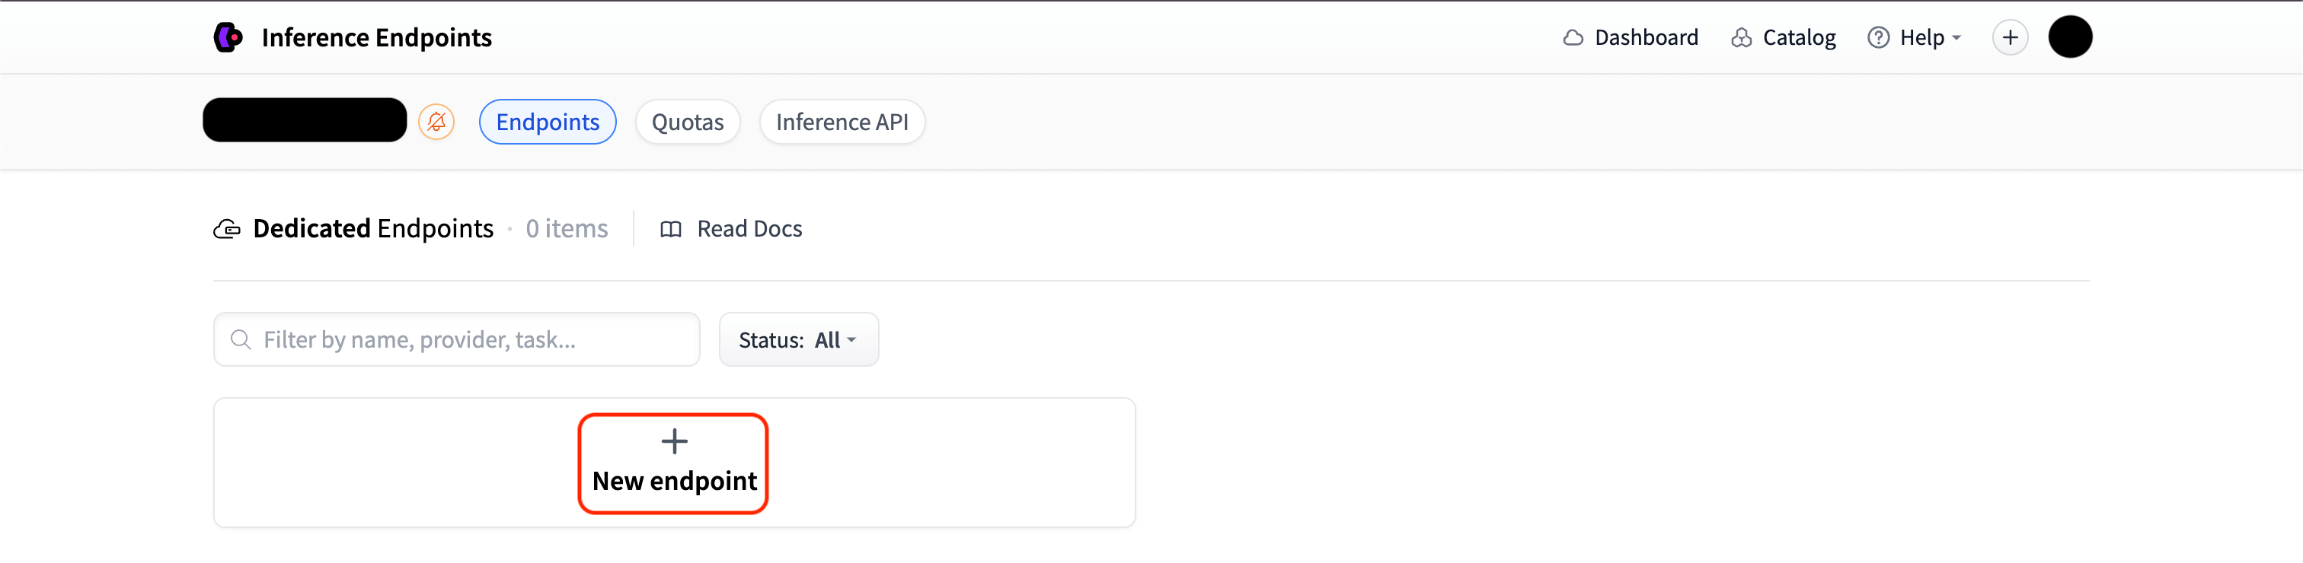
Task: Click the cloud icon next to Dashboard
Action: point(1573,37)
